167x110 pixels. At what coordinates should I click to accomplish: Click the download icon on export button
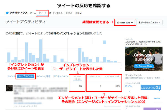point(140,22)
